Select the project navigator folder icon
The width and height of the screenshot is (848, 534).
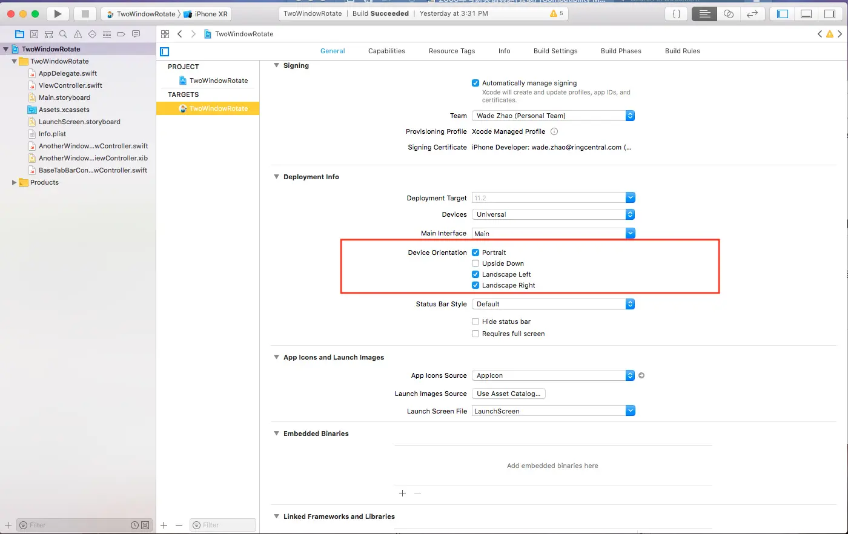pyautogui.click(x=19, y=34)
